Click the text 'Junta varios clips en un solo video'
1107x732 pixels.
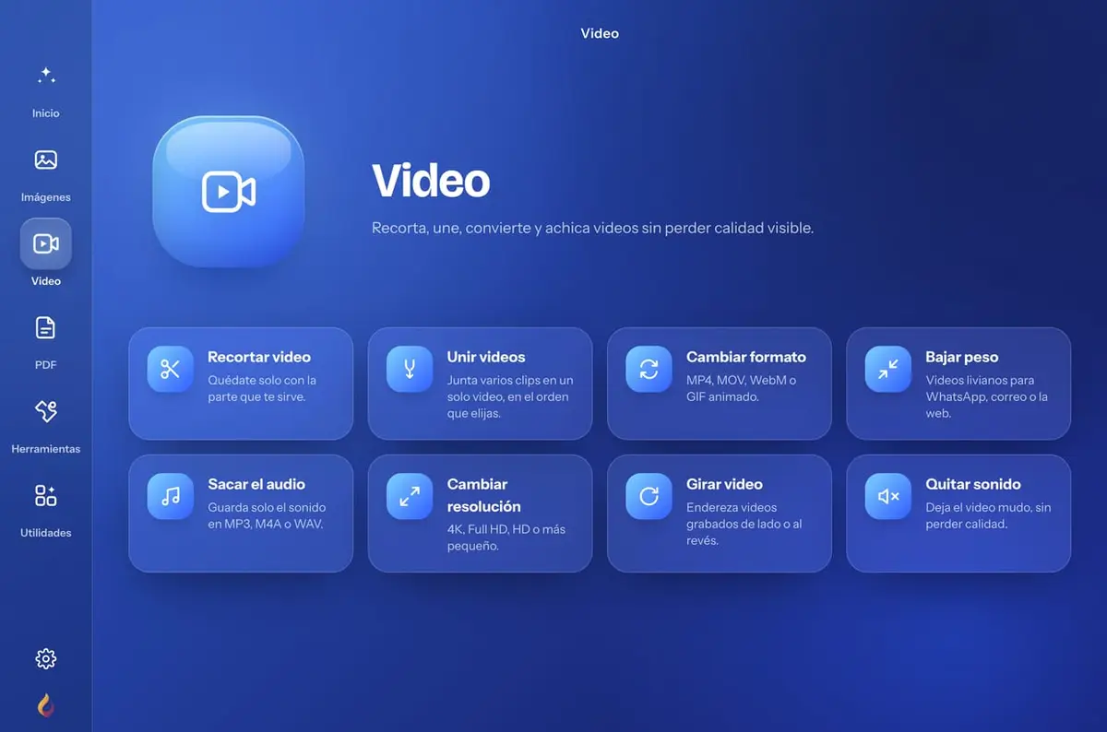pyautogui.click(x=510, y=388)
